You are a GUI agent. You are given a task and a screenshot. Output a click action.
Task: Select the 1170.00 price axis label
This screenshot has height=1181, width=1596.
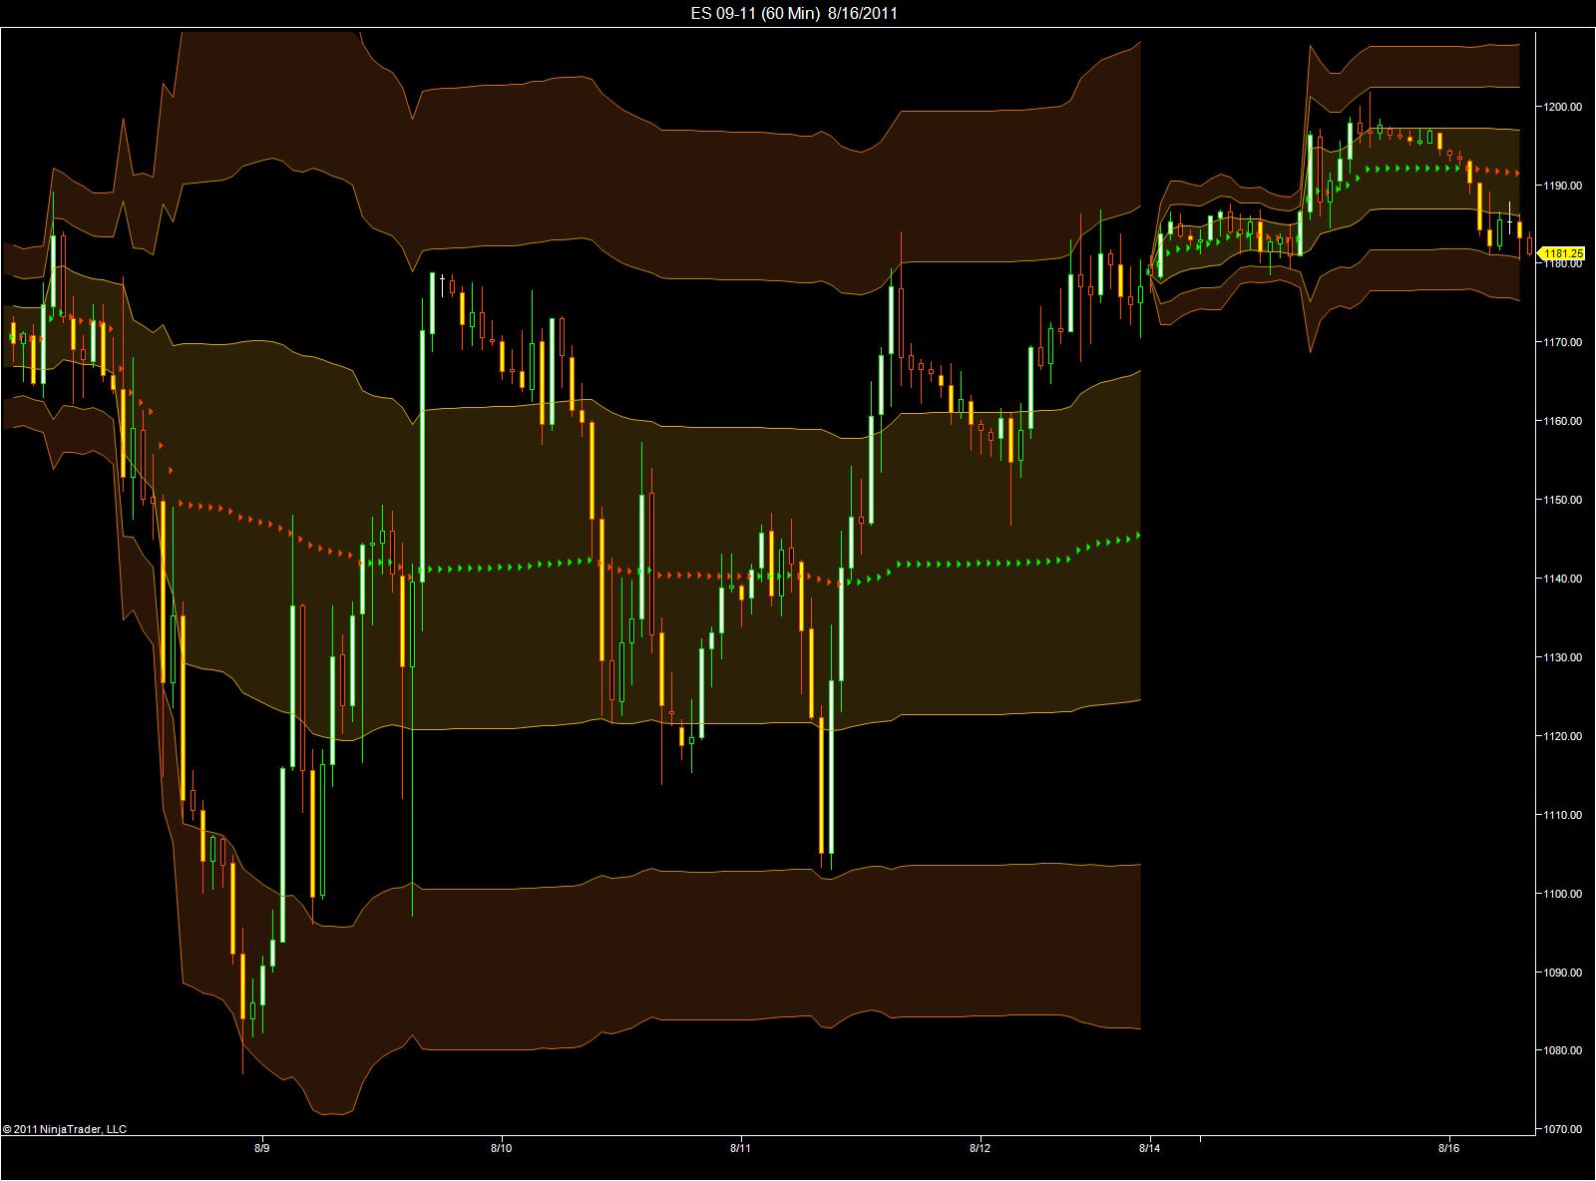point(1565,343)
